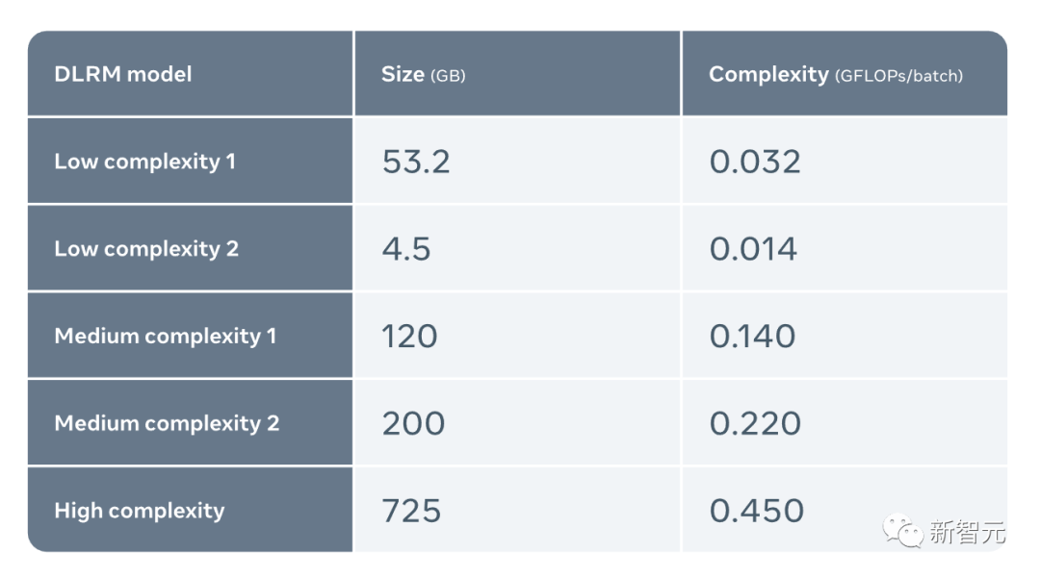Click the 120 size value cell
Image resolution: width=1040 pixels, height=578 pixels.
coord(517,336)
